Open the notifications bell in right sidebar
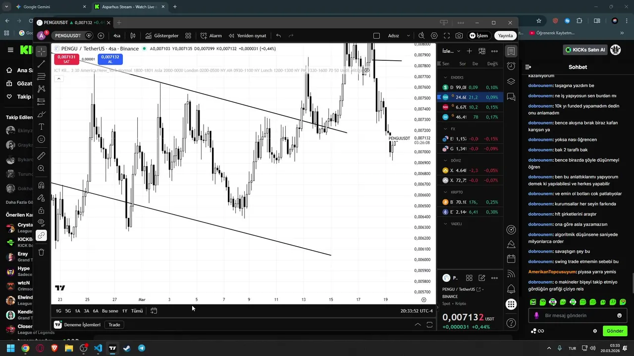Viewport: 634px width, 356px height. click(511, 289)
